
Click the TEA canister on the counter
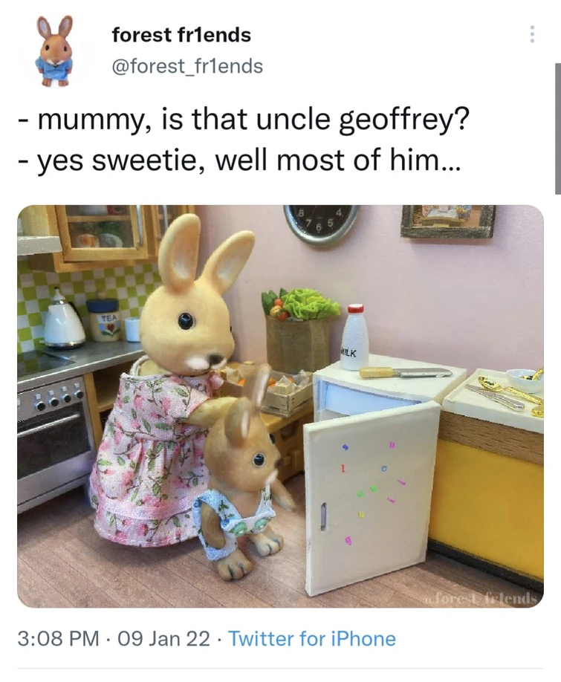tap(103, 319)
